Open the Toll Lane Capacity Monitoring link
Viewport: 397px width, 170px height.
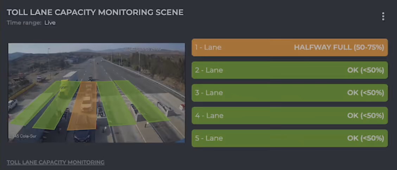tap(56, 162)
